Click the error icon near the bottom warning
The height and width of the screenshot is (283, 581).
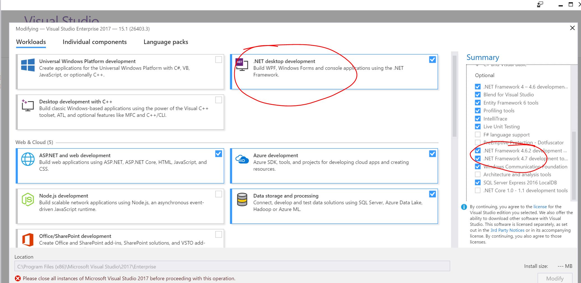[18, 278]
